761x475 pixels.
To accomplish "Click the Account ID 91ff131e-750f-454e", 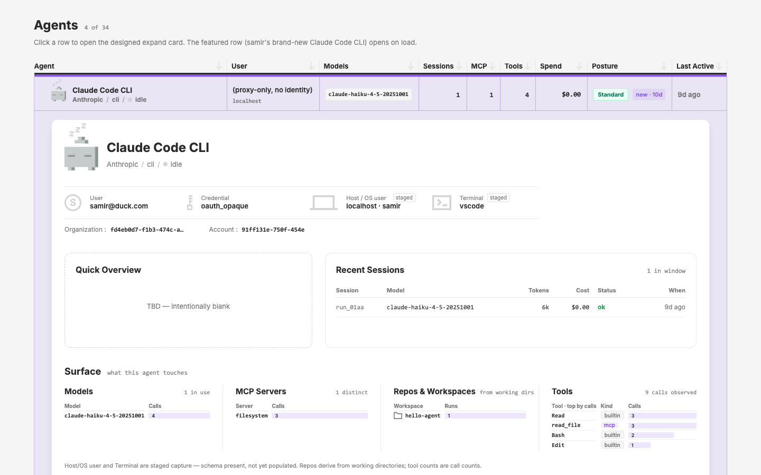I will 273,230.
